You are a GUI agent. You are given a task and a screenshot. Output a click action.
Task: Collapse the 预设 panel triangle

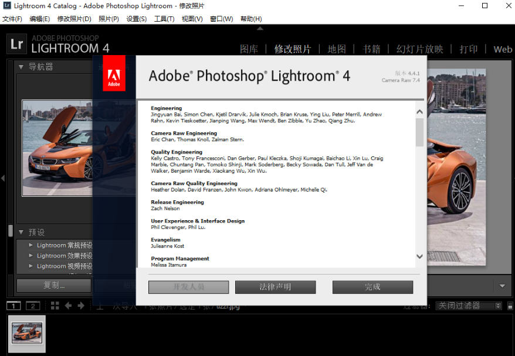(21, 232)
